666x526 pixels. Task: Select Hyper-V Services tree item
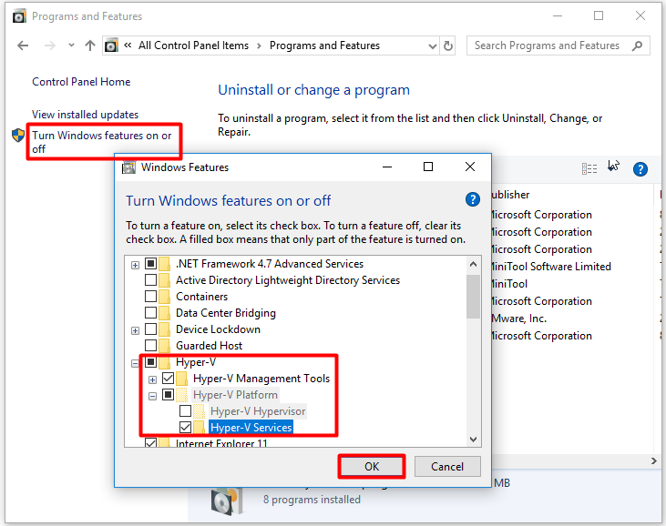[x=251, y=427]
